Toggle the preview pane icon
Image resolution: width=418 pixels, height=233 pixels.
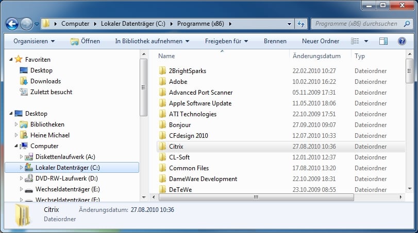383,41
